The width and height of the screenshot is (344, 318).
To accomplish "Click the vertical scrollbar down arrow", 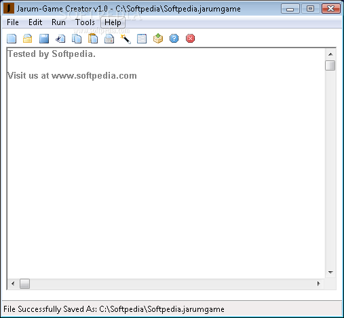I will [x=330, y=273].
